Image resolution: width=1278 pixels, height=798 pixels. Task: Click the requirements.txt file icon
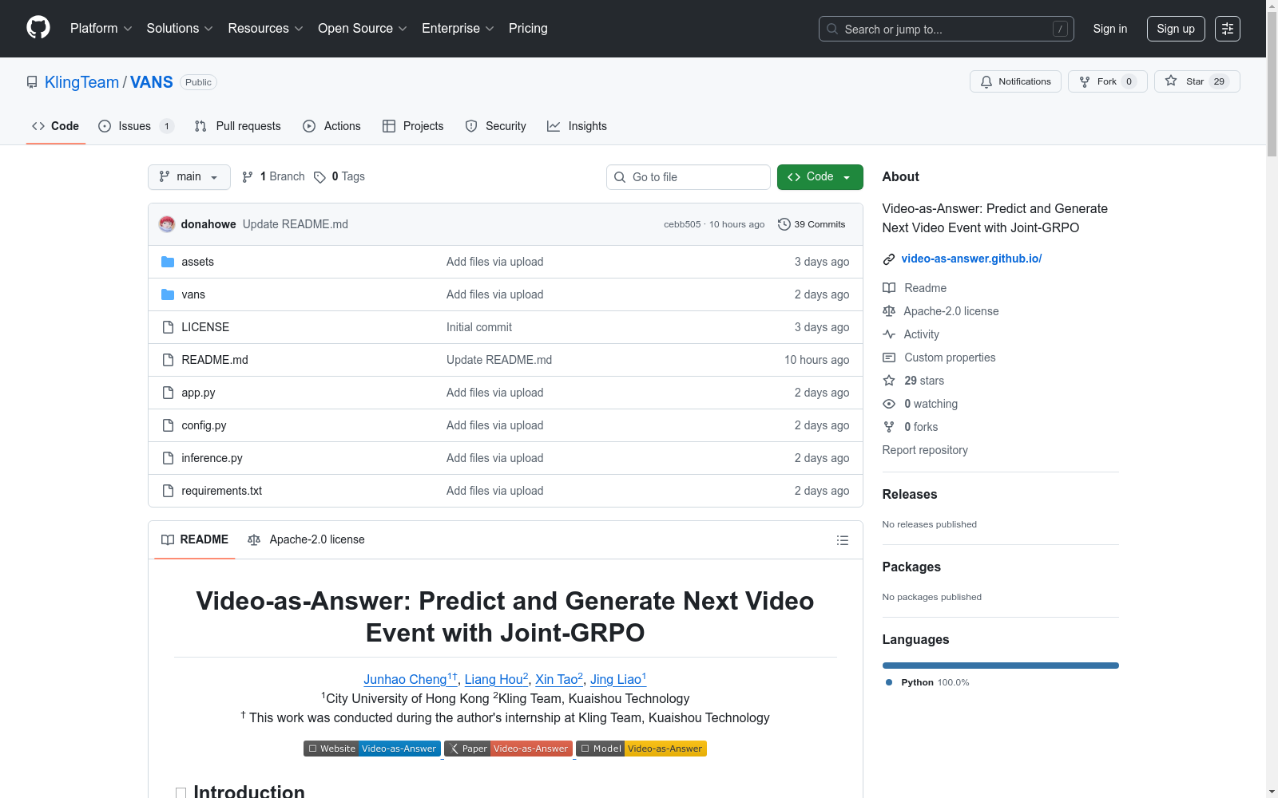pyautogui.click(x=168, y=491)
